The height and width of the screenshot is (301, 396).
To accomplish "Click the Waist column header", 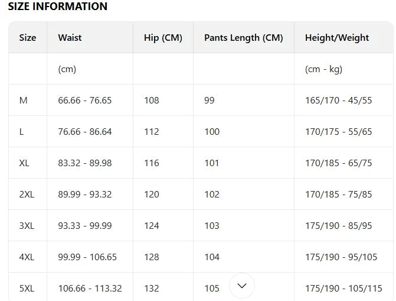I will point(70,38).
